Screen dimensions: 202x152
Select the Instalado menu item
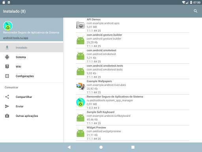[x=32, y=47]
